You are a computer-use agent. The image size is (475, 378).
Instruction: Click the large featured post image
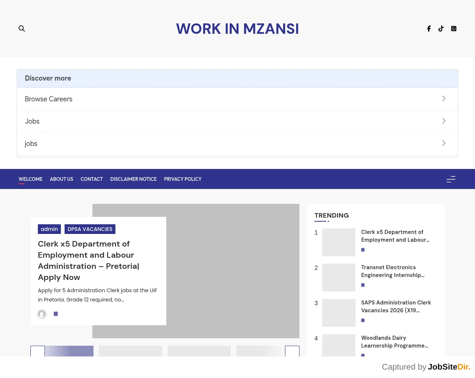[x=233, y=271]
